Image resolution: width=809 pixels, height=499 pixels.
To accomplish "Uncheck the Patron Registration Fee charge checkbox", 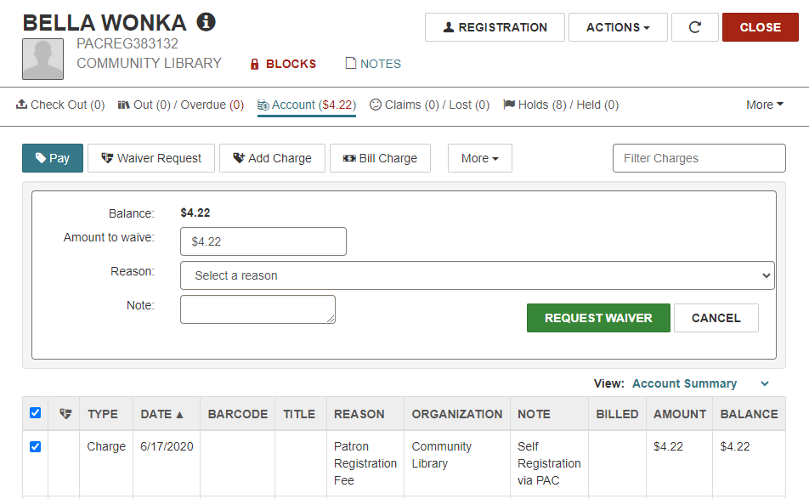I will [x=35, y=446].
